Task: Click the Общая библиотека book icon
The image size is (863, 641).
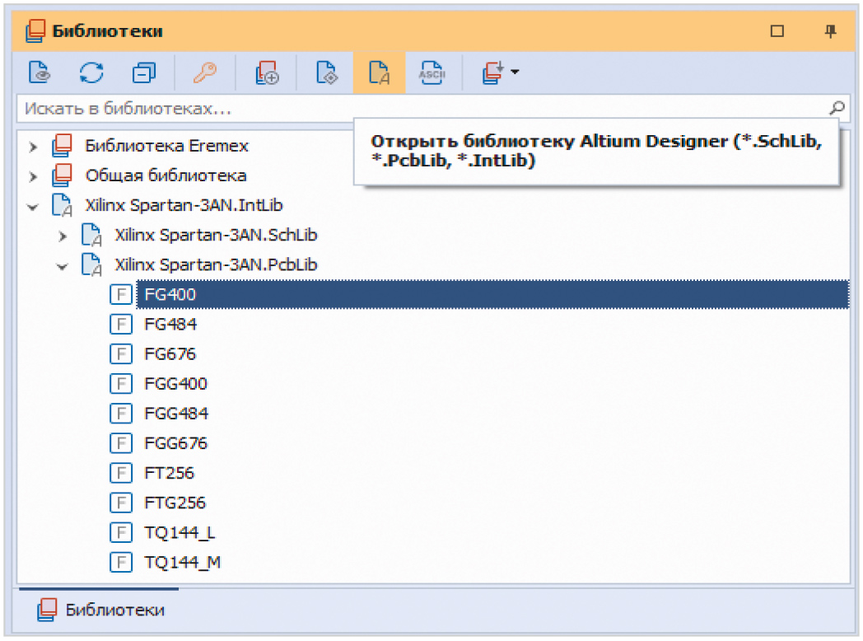Action: (63, 175)
